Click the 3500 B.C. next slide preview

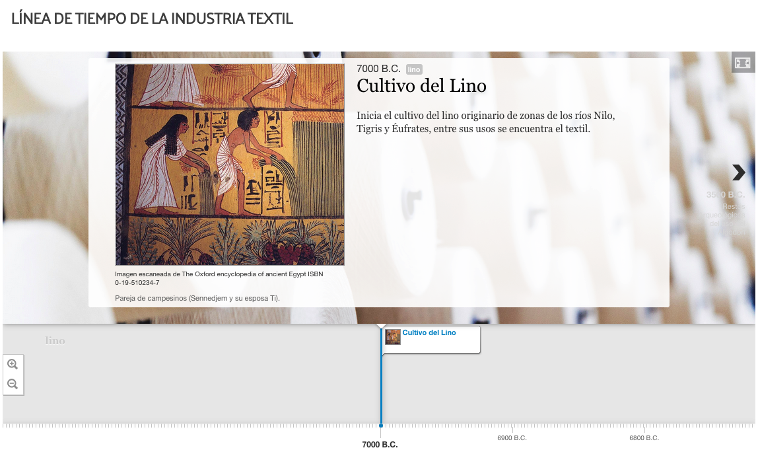click(x=725, y=214)
